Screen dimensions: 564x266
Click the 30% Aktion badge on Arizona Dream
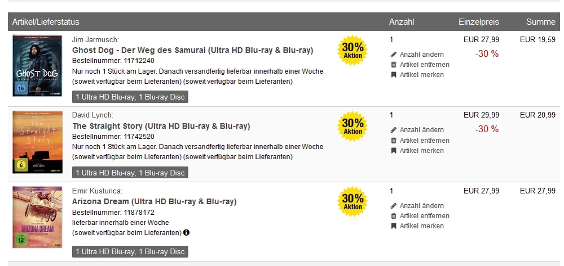pos(352,202)
